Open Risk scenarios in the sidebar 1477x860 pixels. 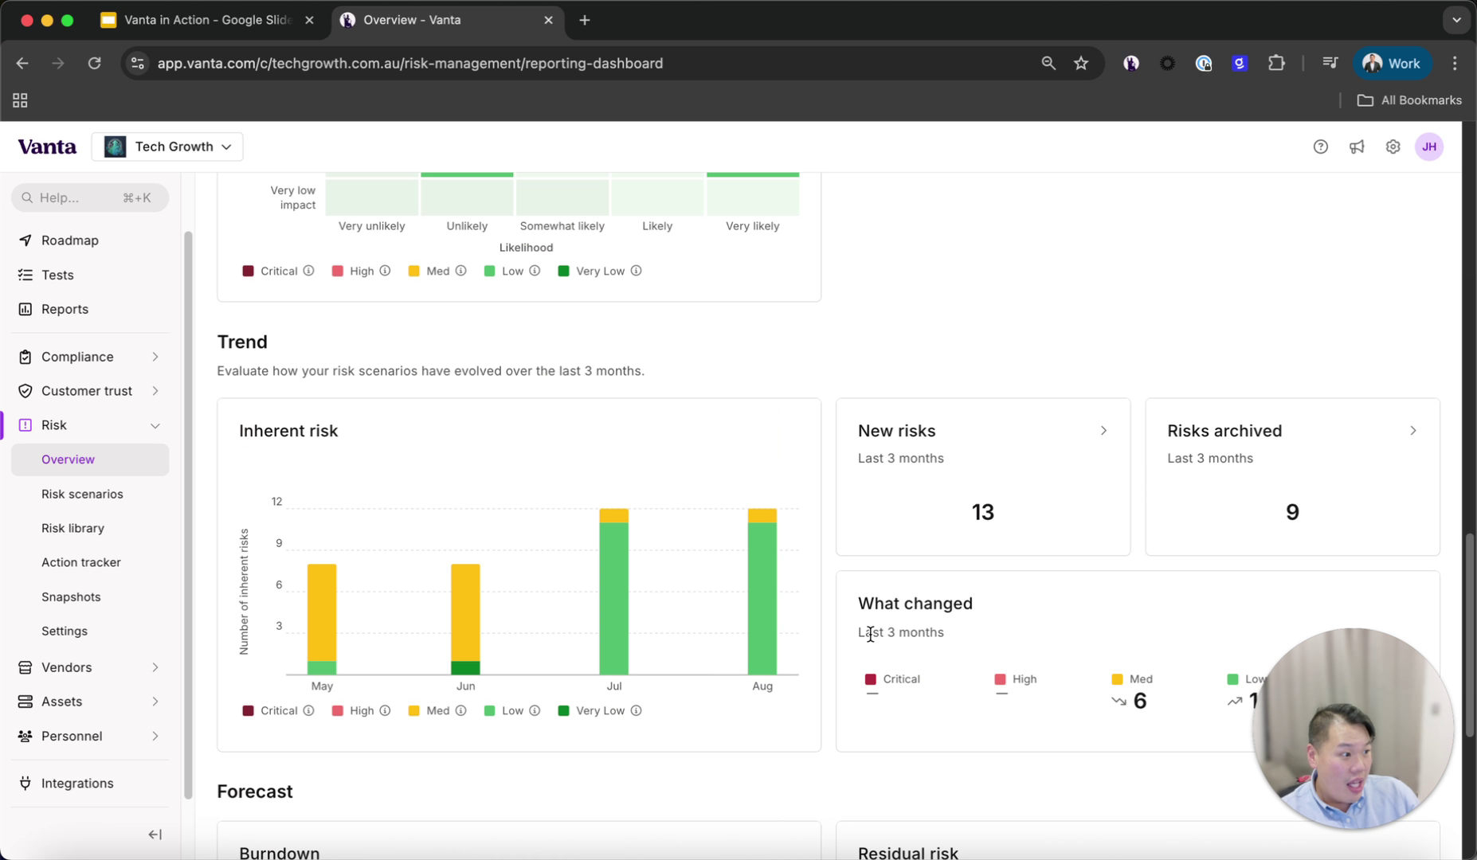[82, 494]
